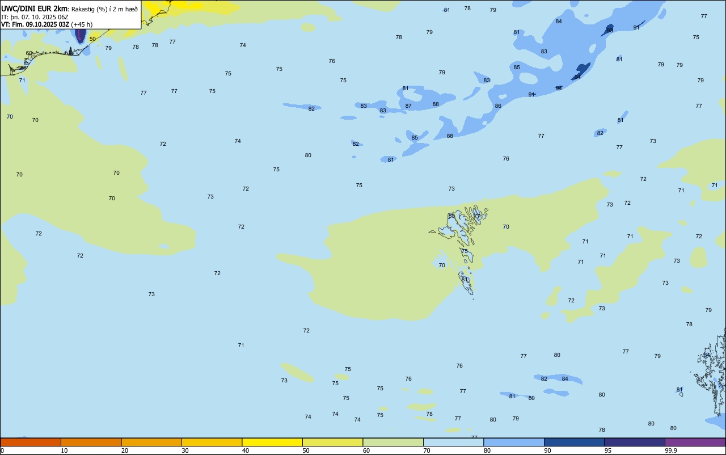The image size is (726, 455).
Task: Choose the purple legend swatch above 99.9
Action: tap(695, 442)
